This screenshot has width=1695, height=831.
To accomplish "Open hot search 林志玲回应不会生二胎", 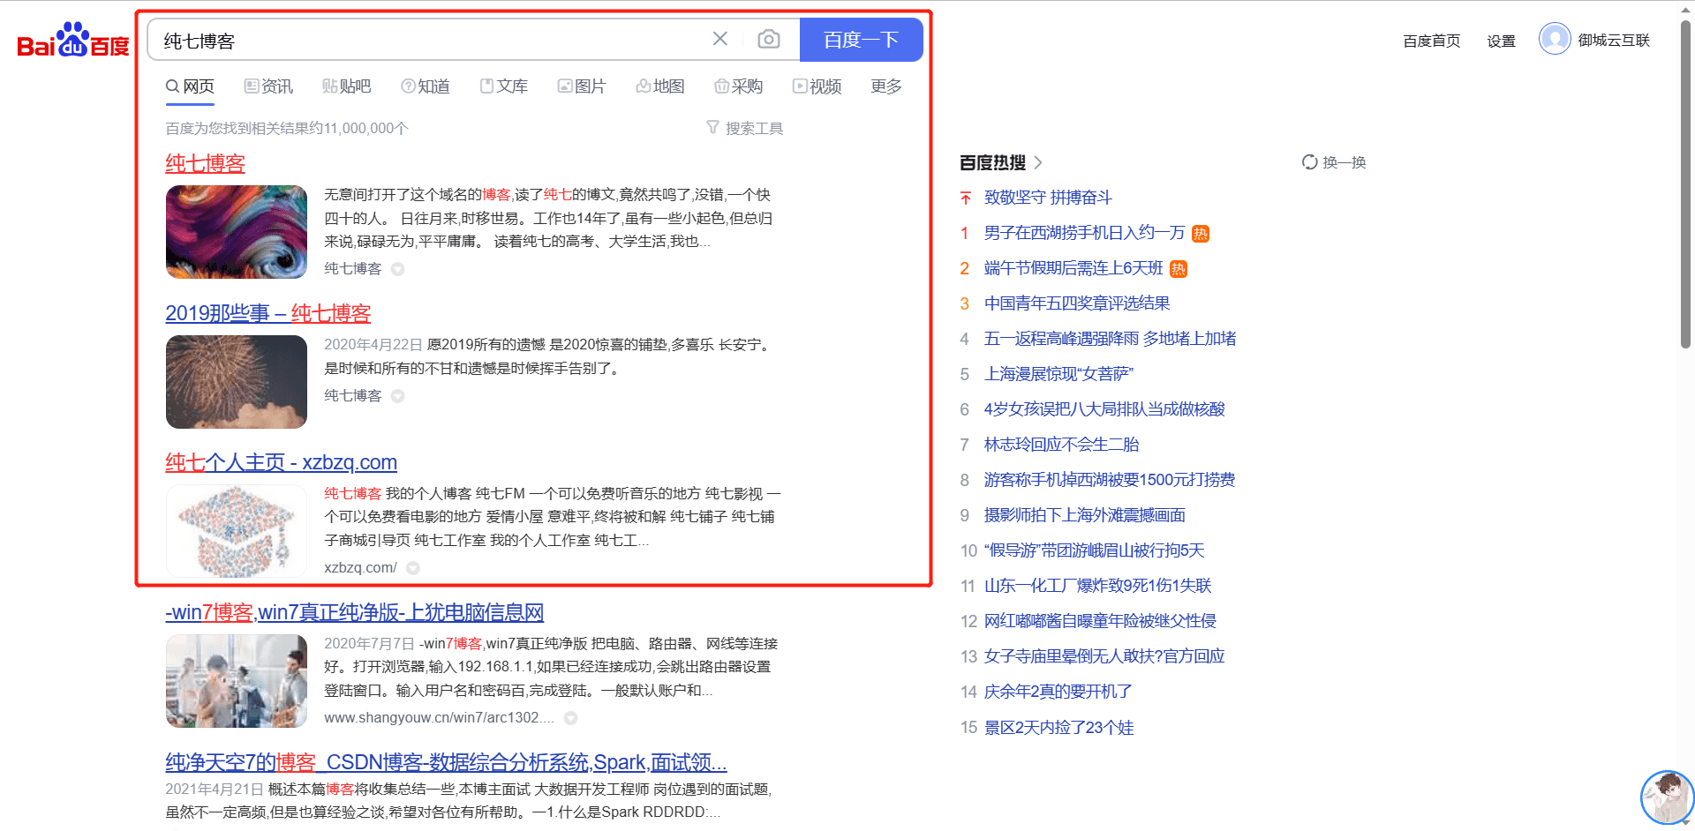I will tap(1061, 445).
